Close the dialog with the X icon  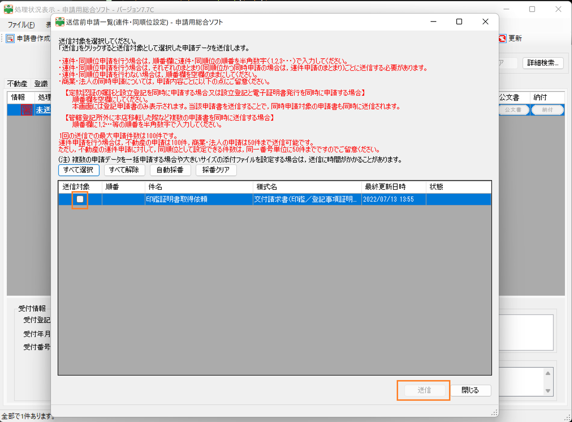(485, 22)
